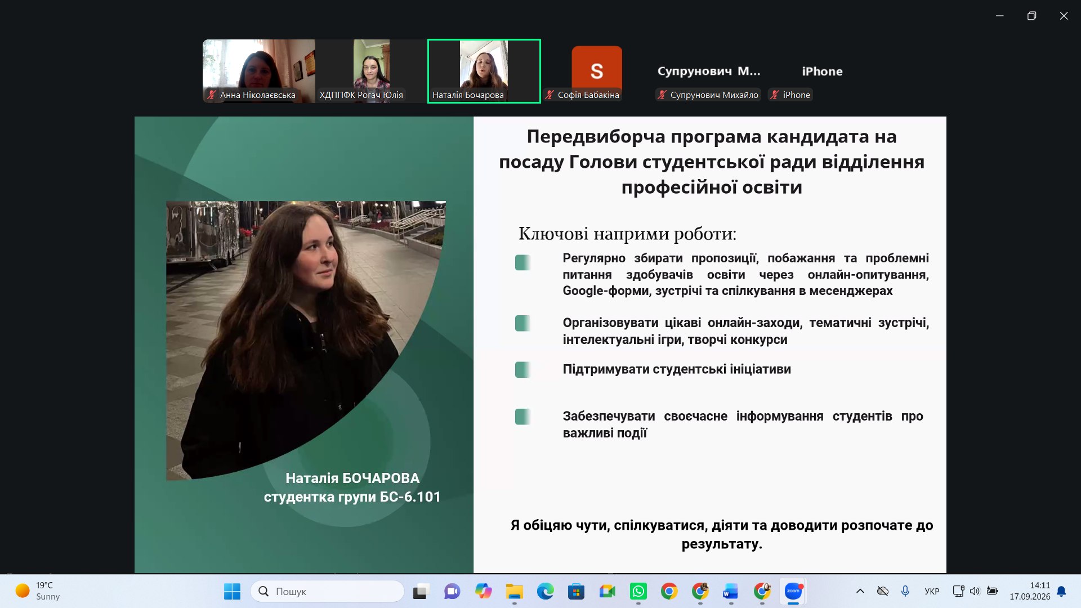Open the clock and date flyout
The height and width of the screenshot is (608, 1081).
click(x=1030, y=591)
